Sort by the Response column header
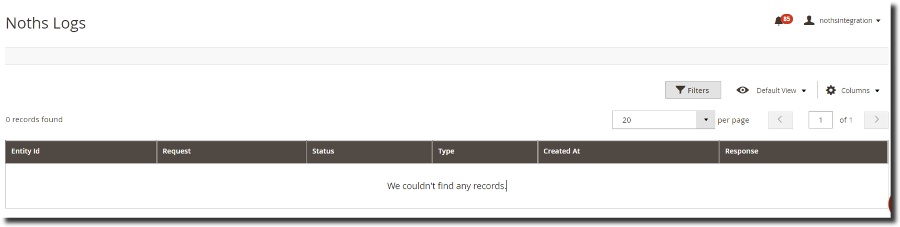 741,151
